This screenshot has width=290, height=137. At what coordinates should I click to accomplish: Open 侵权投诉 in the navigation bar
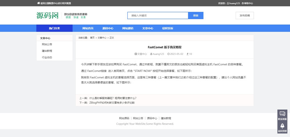pyautogui.click(x=168, y=28)
